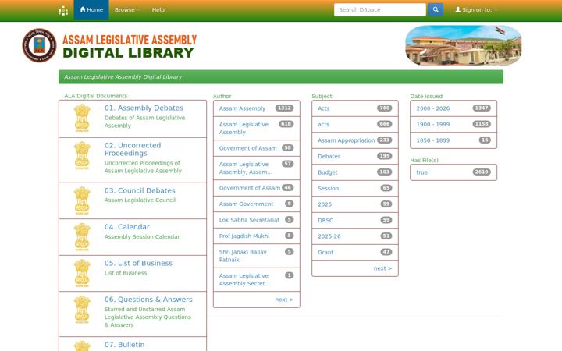Open 06. Questions & Answers collection
Image resolution: width=562 pixels, height=351 pixels.
tap(148, 299)
